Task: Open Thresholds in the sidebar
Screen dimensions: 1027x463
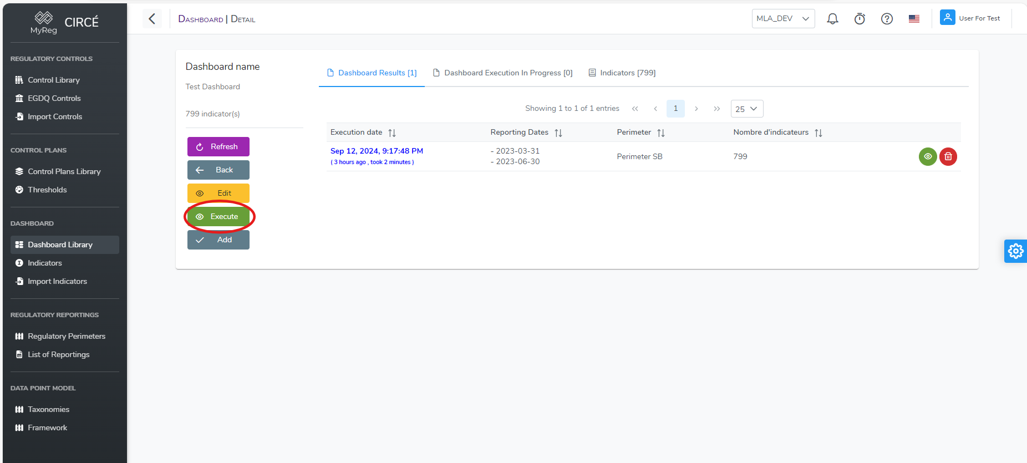Action: 47,190
